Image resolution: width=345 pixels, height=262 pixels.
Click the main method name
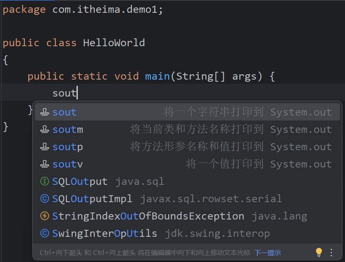[158, 76]
